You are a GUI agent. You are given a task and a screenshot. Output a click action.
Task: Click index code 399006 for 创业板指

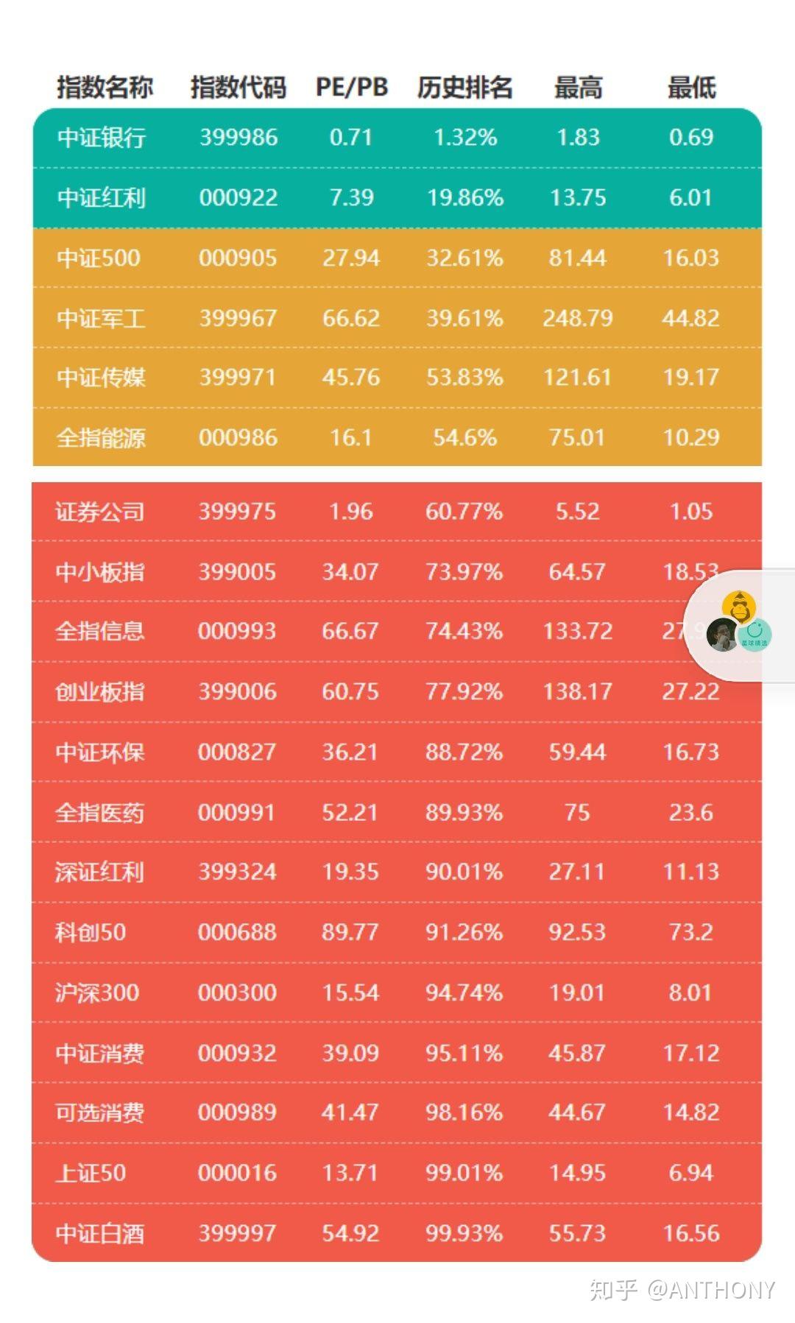click(x=237, y=691)
